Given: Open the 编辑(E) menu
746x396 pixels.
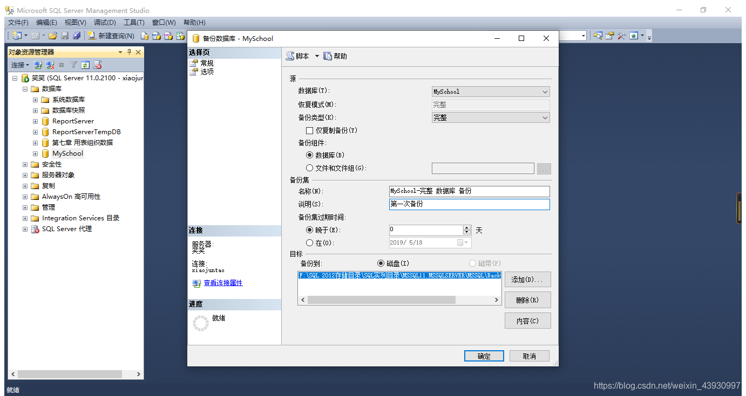Looking at the screenshot, I should point(46,23).
